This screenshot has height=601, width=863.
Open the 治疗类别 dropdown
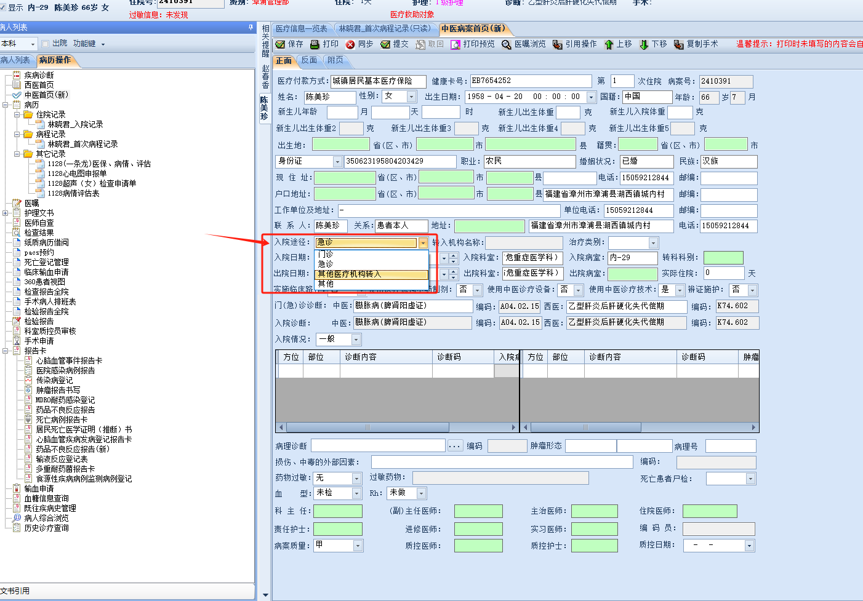(x=654, y=243)
